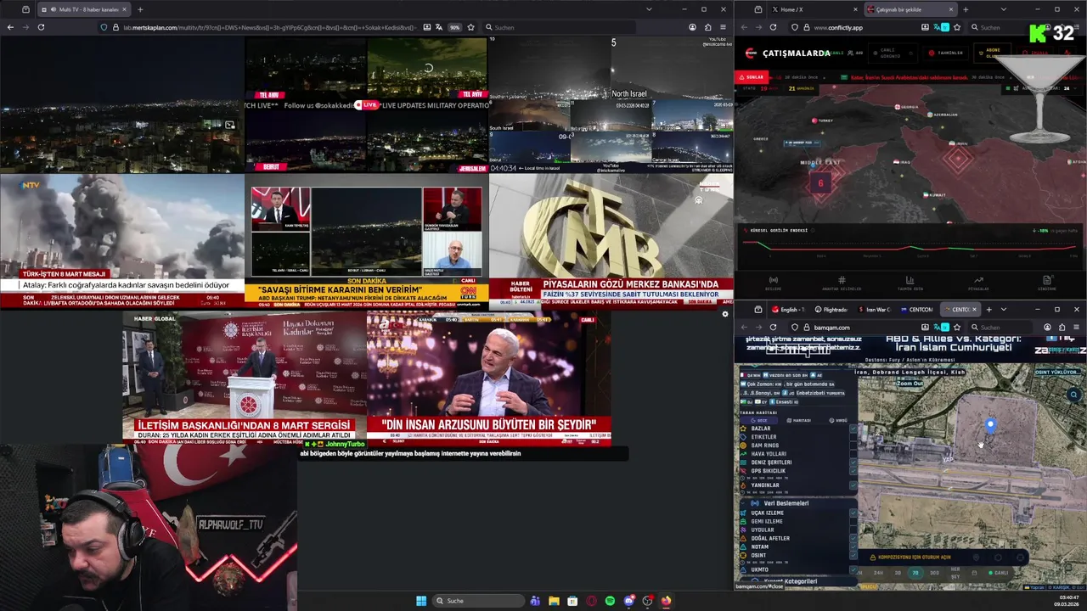Click the Windows Start button
The width and height of the screenshot is (1087, 611).
(421, 601)
